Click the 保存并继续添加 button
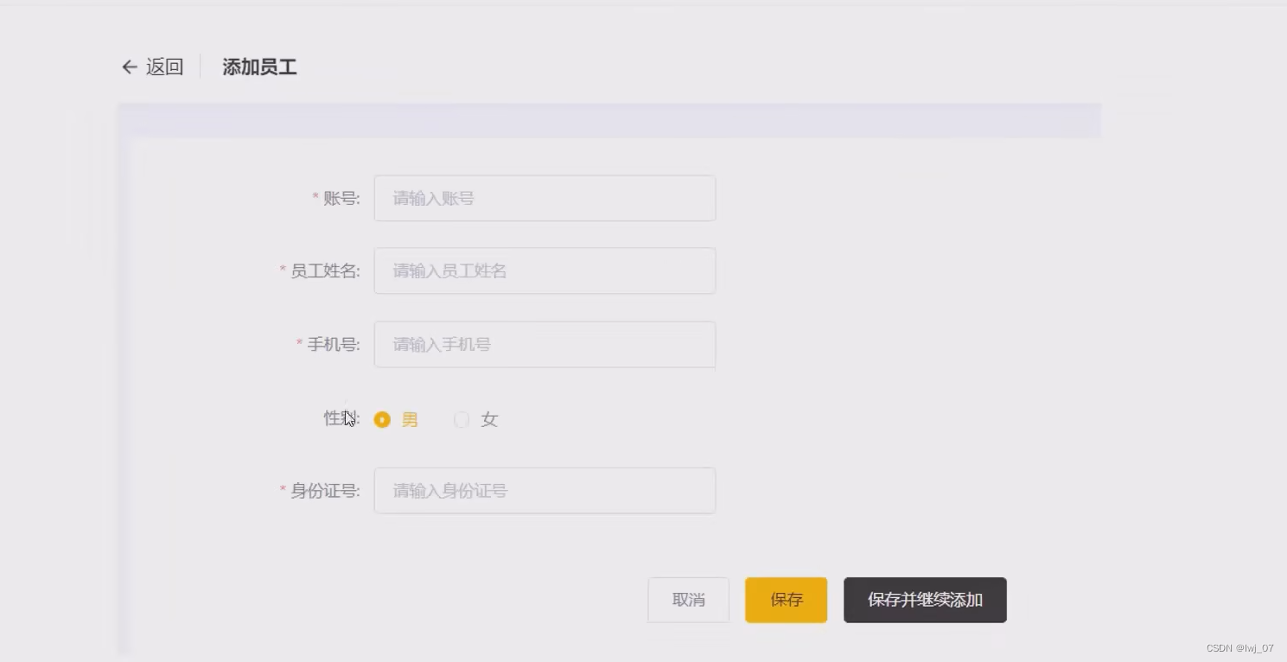 [x=925, y=600]
